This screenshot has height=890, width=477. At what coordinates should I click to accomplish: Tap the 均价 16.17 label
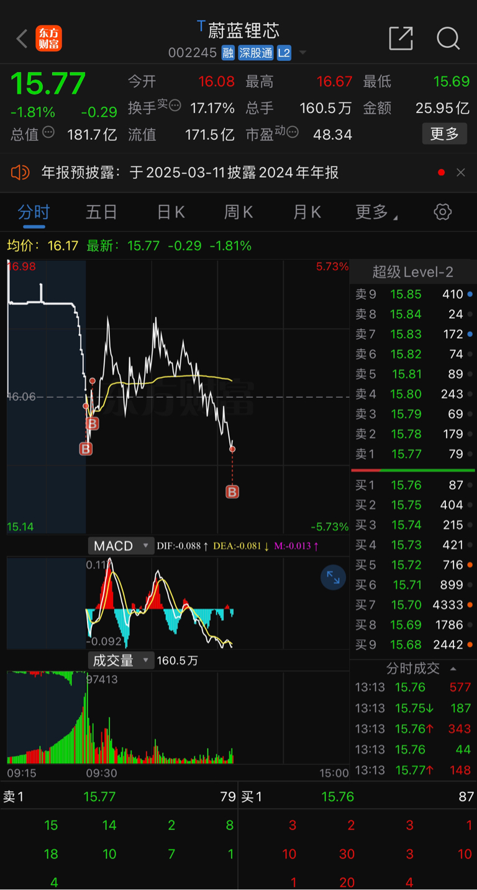click(43, 245)
